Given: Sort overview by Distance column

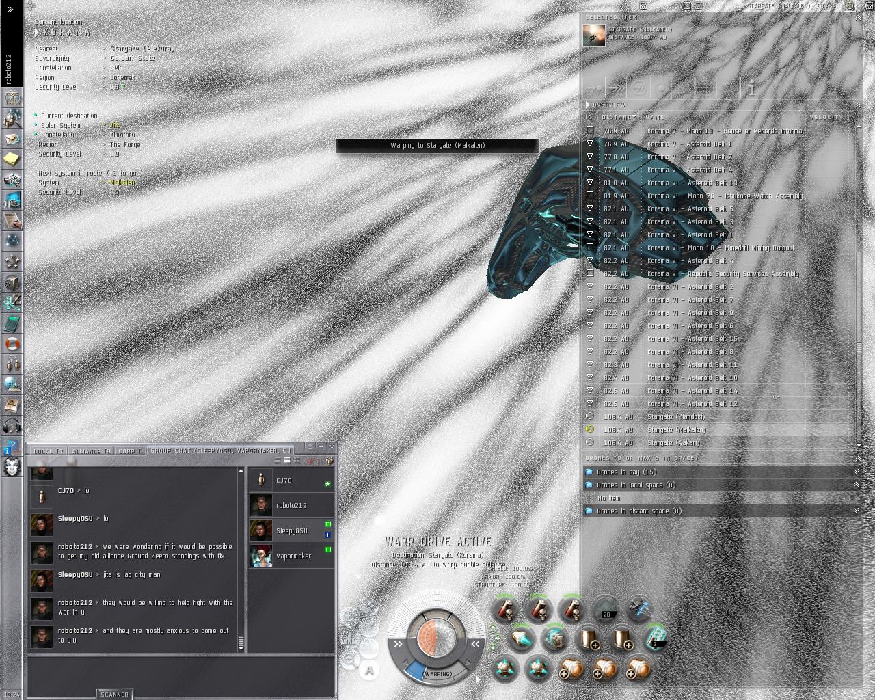Looking at the screenshot, I should click(619, 117).
